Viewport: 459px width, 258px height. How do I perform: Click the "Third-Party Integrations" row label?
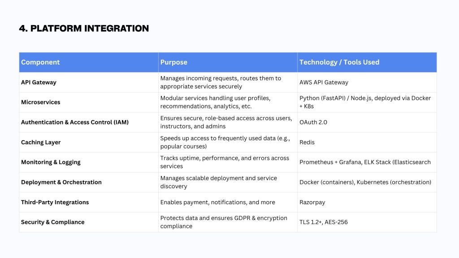55,202
